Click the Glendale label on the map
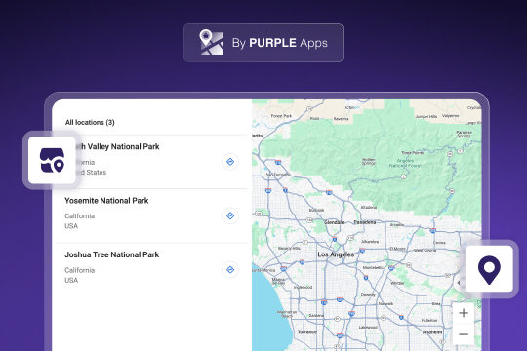527x351 pixels. coord(334,222)
